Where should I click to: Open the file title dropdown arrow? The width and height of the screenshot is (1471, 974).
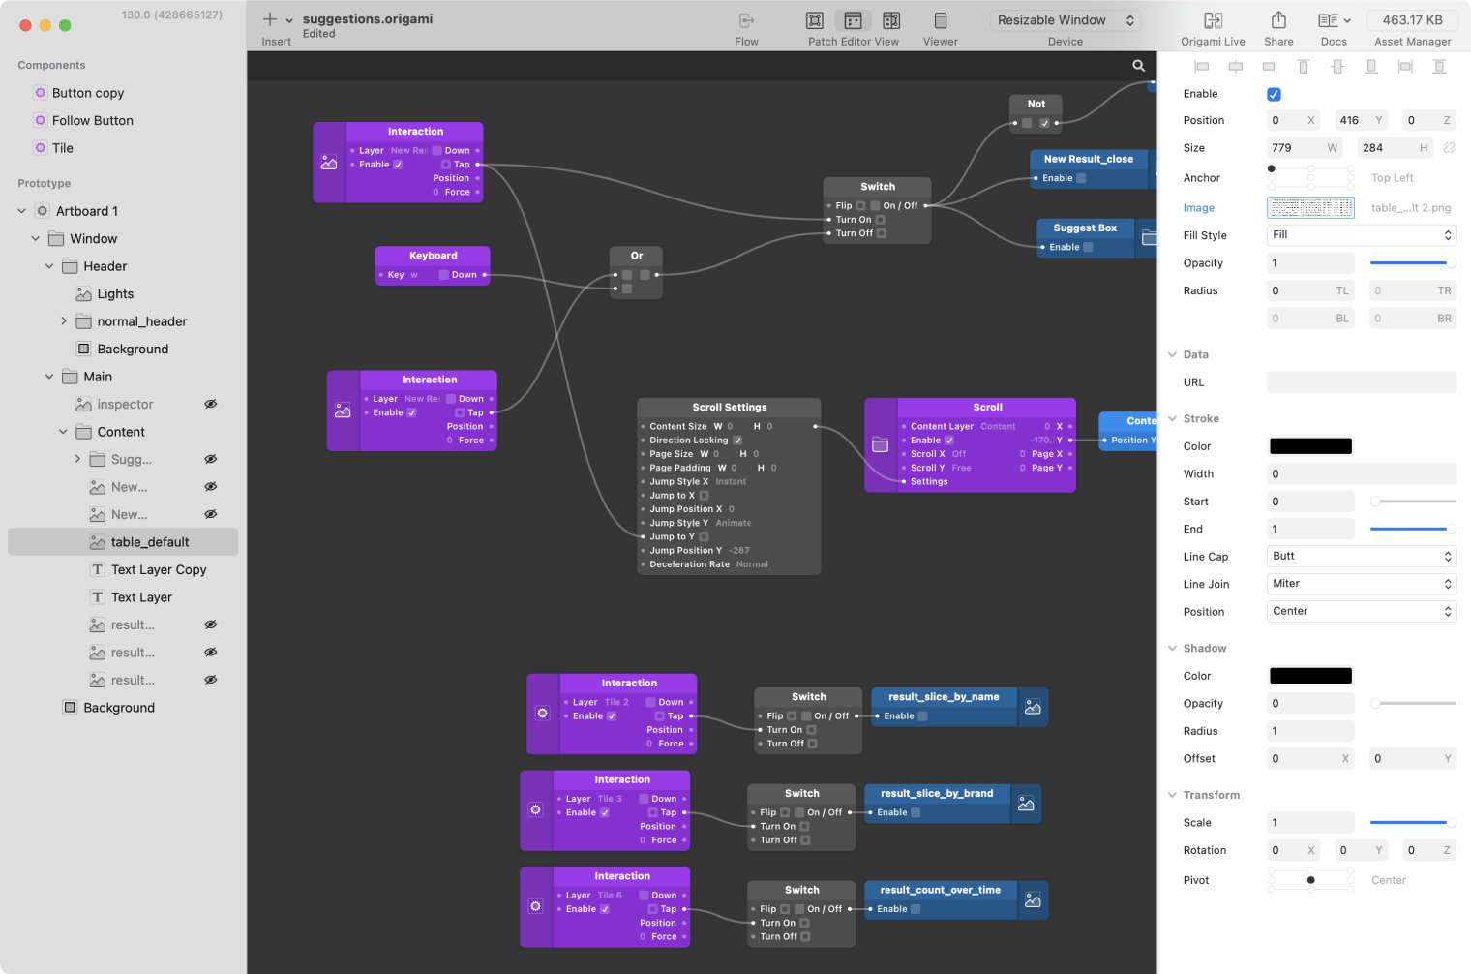pos(289,20)
